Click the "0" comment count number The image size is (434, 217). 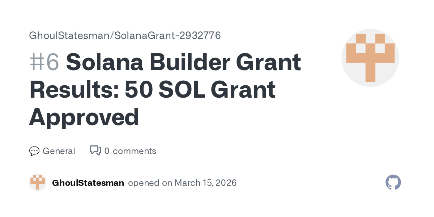click(x=107, y=151)
